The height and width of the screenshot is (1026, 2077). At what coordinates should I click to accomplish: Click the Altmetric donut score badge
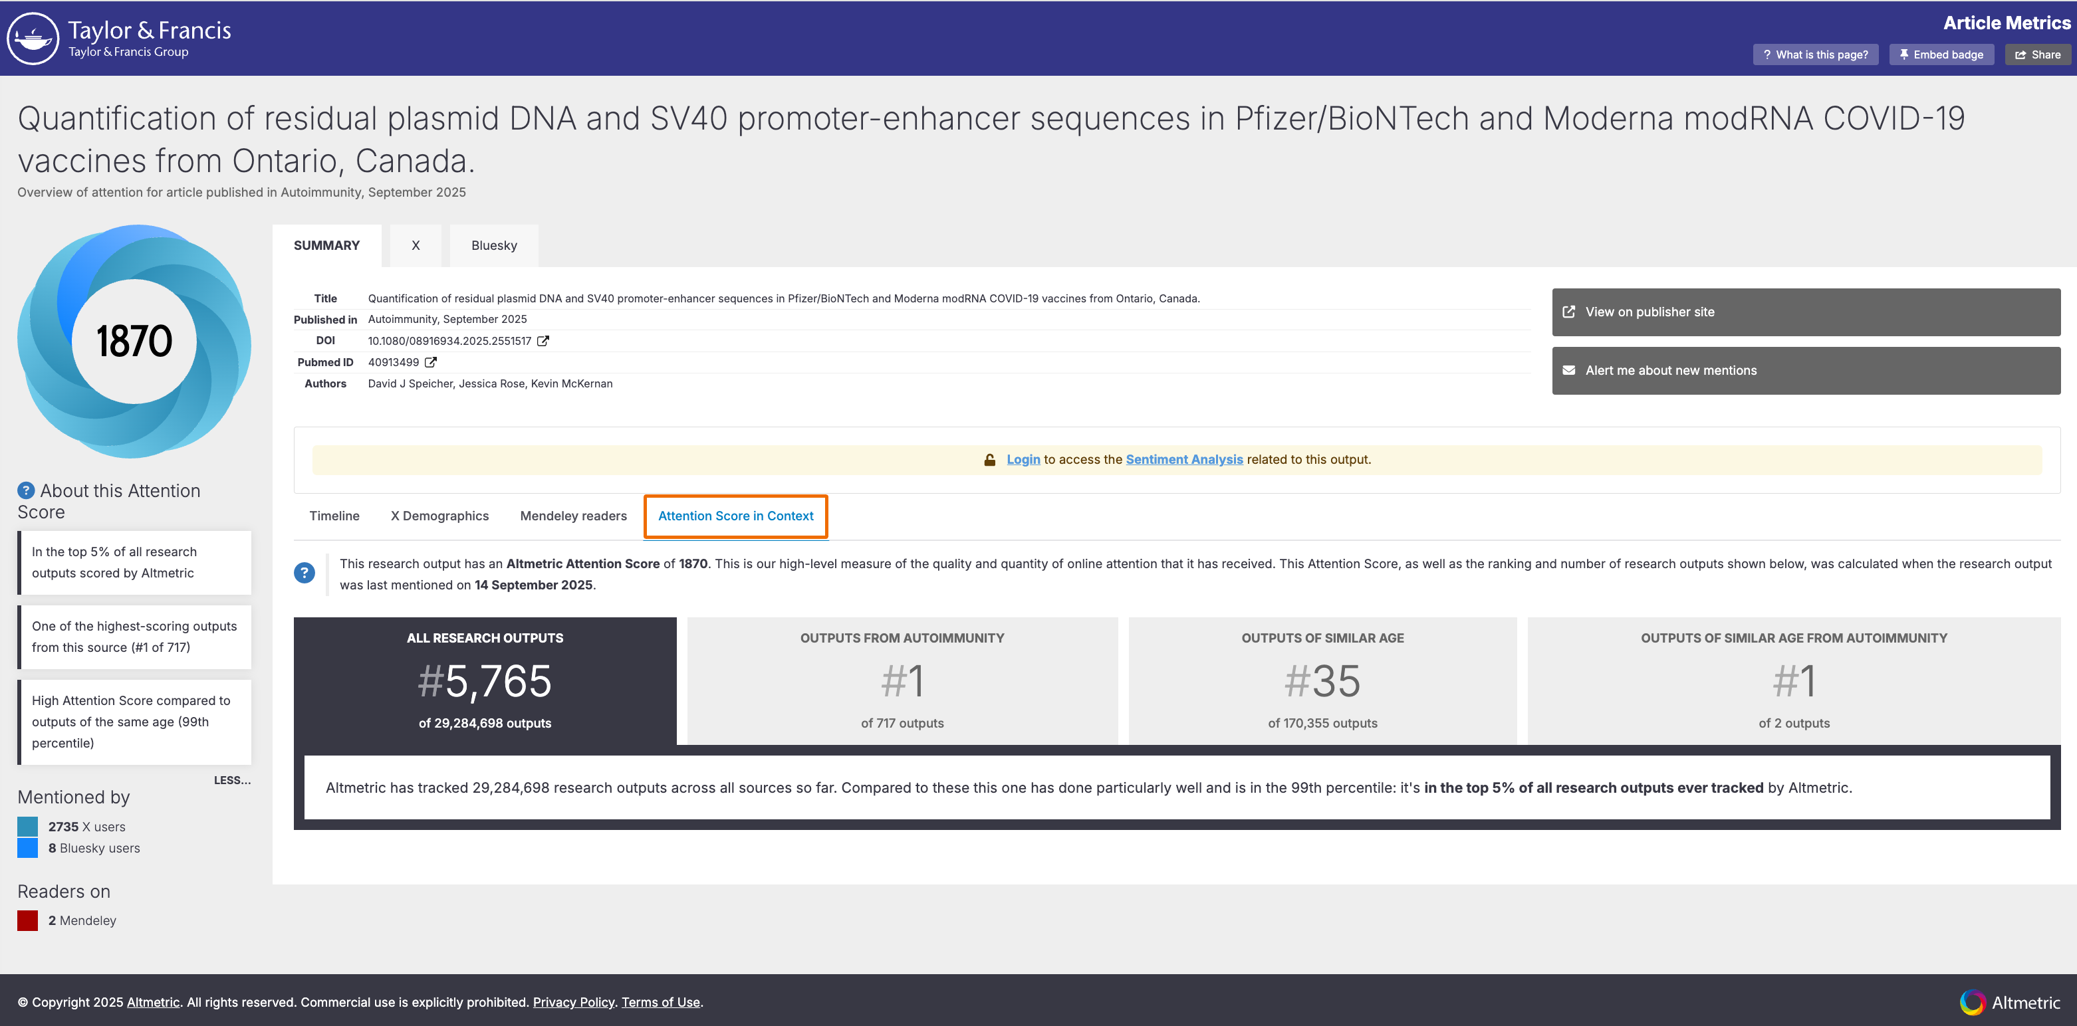(134, 341)
